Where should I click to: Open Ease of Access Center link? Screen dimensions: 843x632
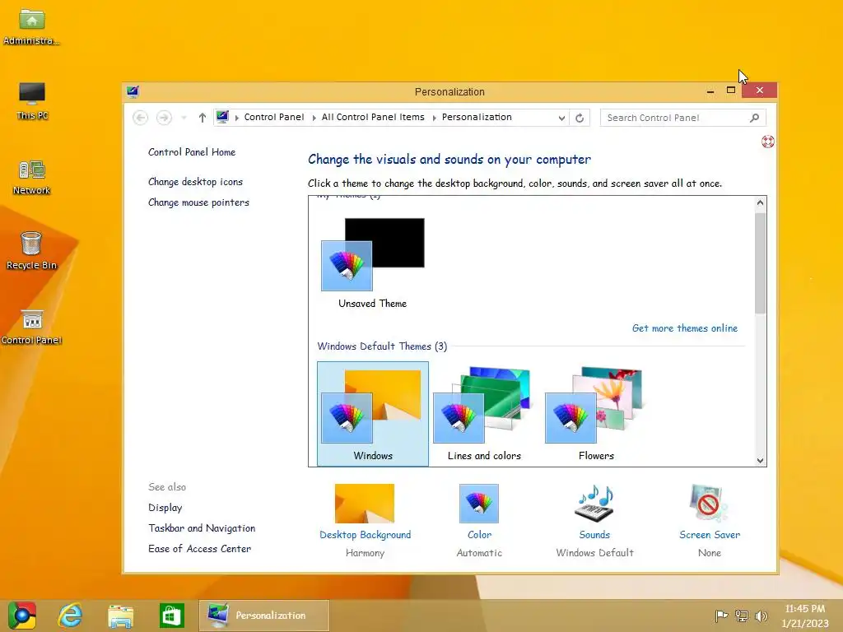pos(199,549)
